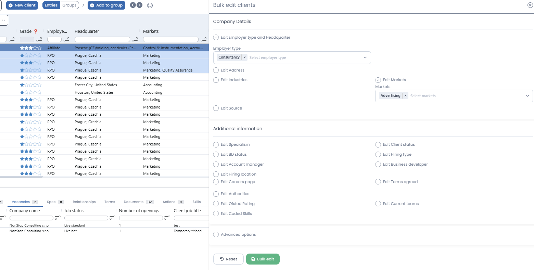This screenshot has height=270, width=534.
Task: Click the Markets column filter input field
Action: pyautogui.click(x=170, y=39)
